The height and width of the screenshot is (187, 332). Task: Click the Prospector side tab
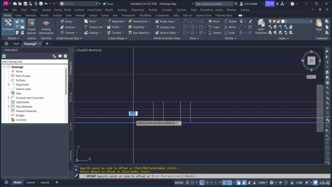click(71, 68)
